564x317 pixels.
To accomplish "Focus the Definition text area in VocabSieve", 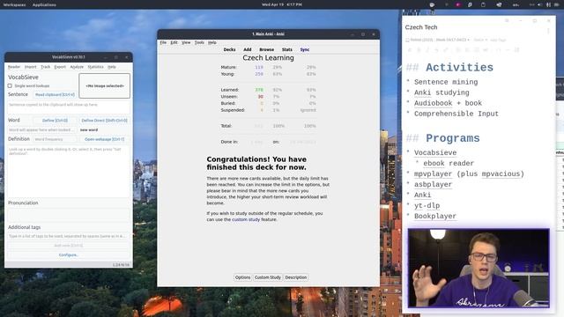I will pyautogui.click(x=69, y=171).
